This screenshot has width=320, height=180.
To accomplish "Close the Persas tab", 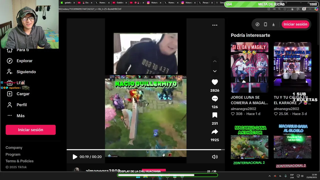I will pyautogui.click(x=212, y=3).
